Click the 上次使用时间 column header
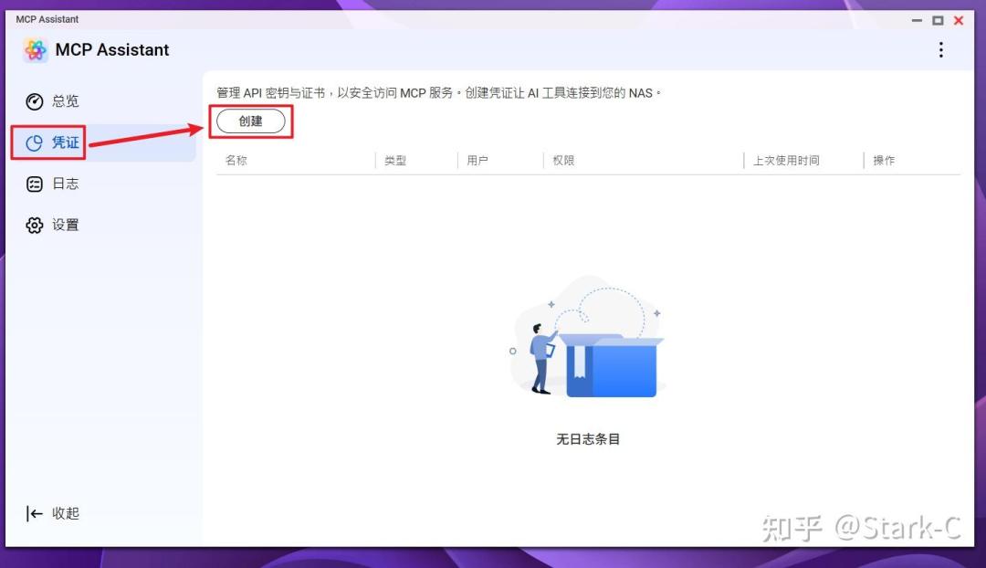This screenshot has height=568, width=986. (786, 161)
